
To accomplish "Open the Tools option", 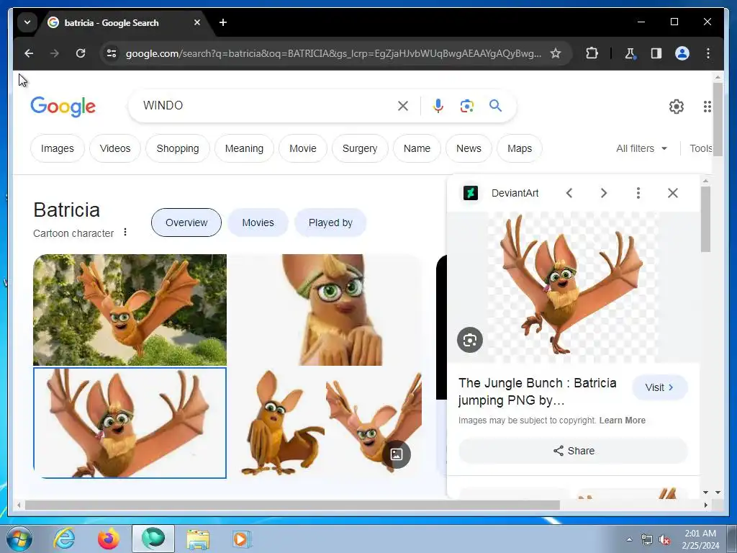I will pyautogui.click(x=701, y=148).
